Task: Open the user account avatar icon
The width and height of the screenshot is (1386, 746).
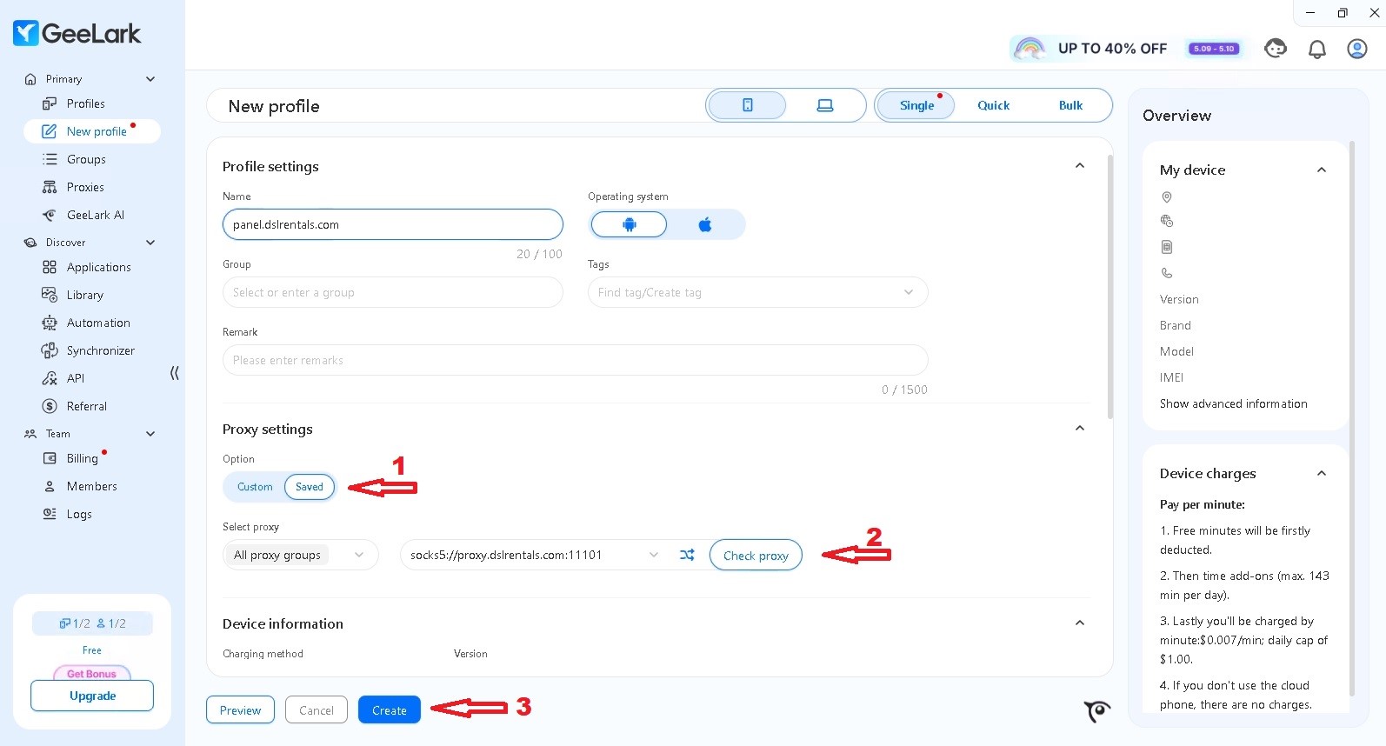Action: point(1356,49)
